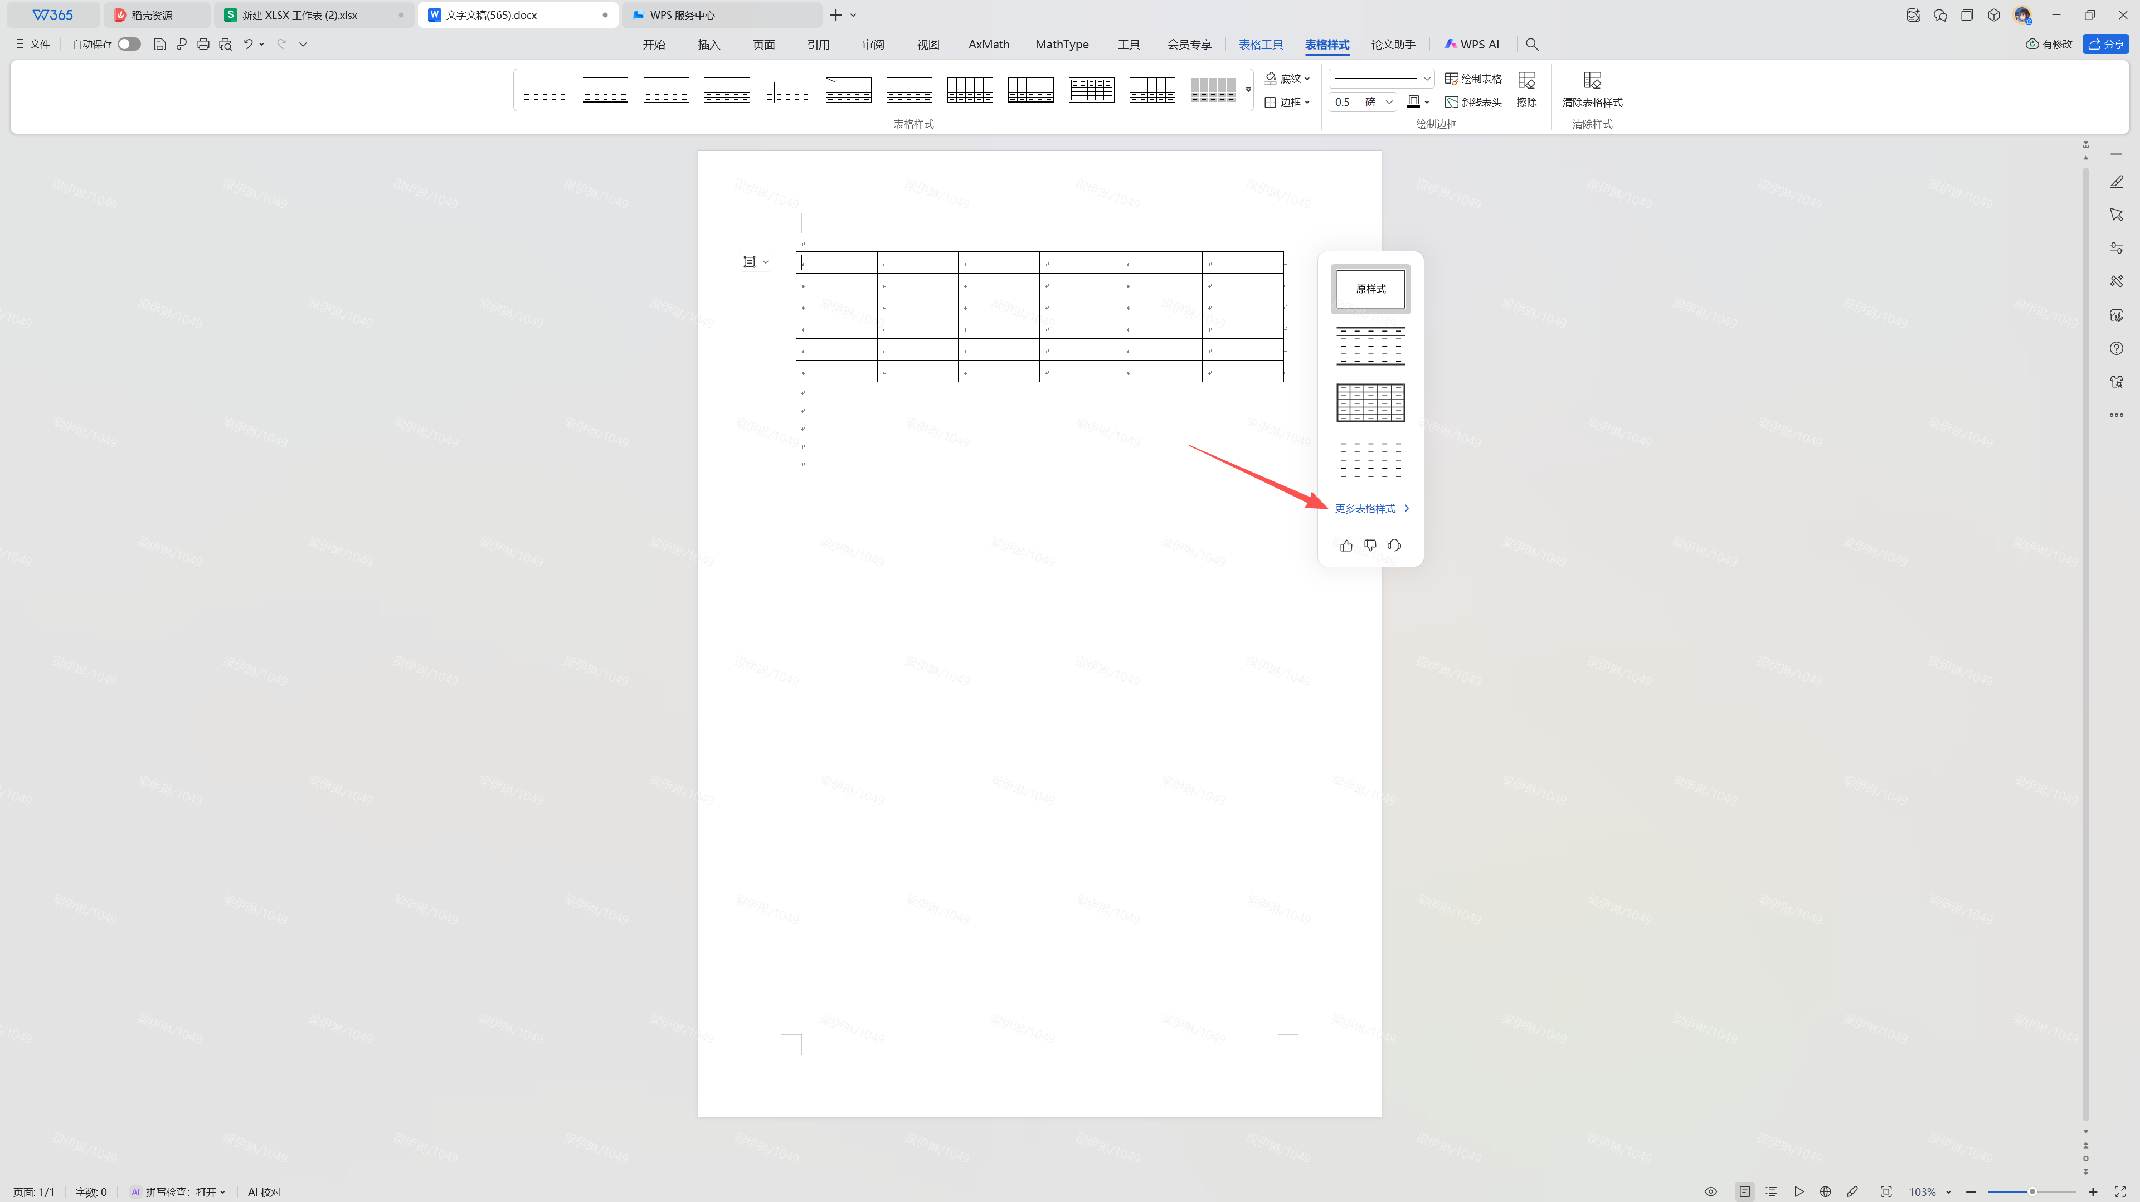Open the search magnifier icon
The width and height of the screenshot is (2140, 1202).
pyautogui.click(x=1532, y=44)
